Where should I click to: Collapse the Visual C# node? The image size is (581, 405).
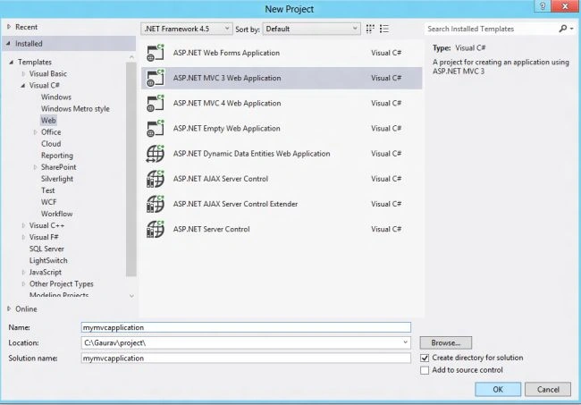point(23,86)
